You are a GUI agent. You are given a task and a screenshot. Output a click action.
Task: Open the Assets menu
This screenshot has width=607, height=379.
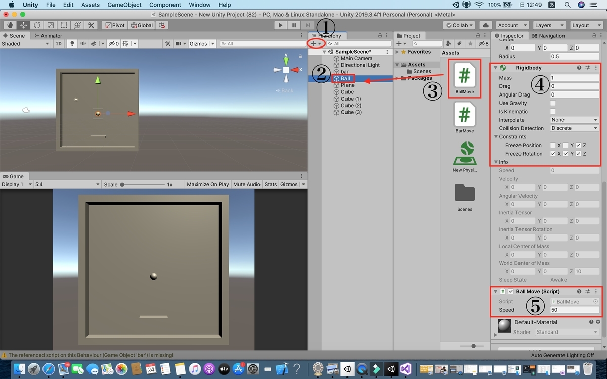[91, 5]
